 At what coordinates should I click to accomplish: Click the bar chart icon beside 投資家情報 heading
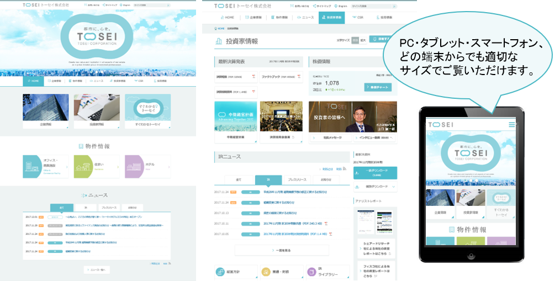pos(219,41)
